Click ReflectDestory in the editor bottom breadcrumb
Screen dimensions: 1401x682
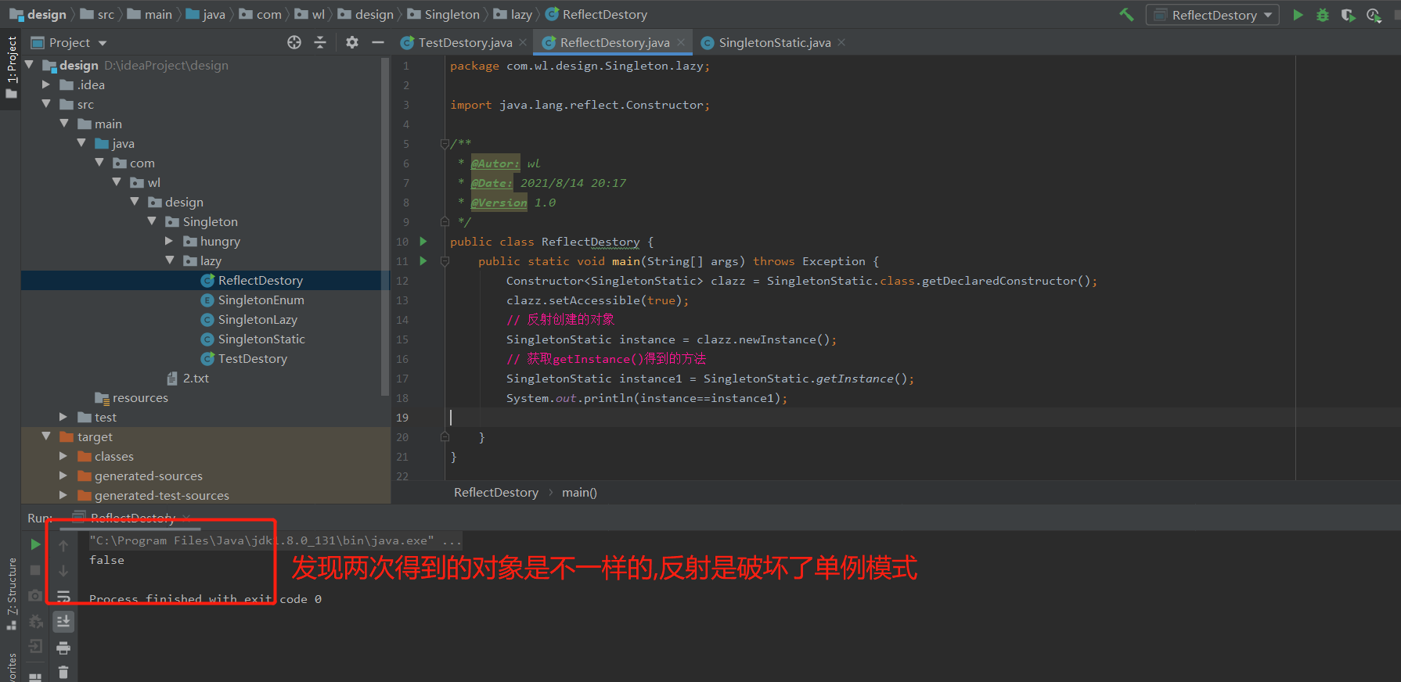pyautogui.click(x=496, y=492)
